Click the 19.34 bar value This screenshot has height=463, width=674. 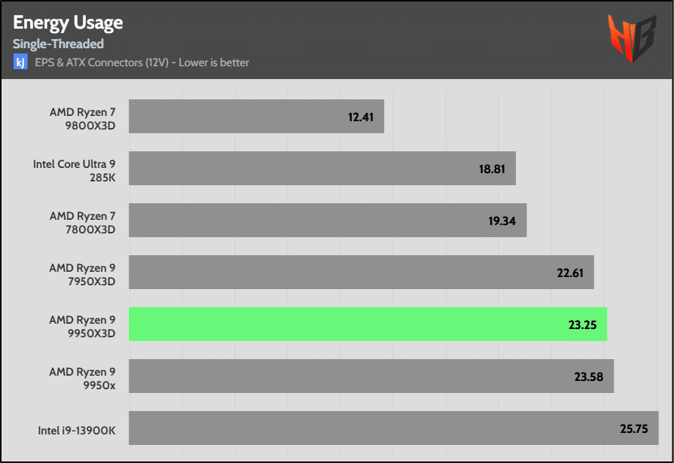pos(502,221)
